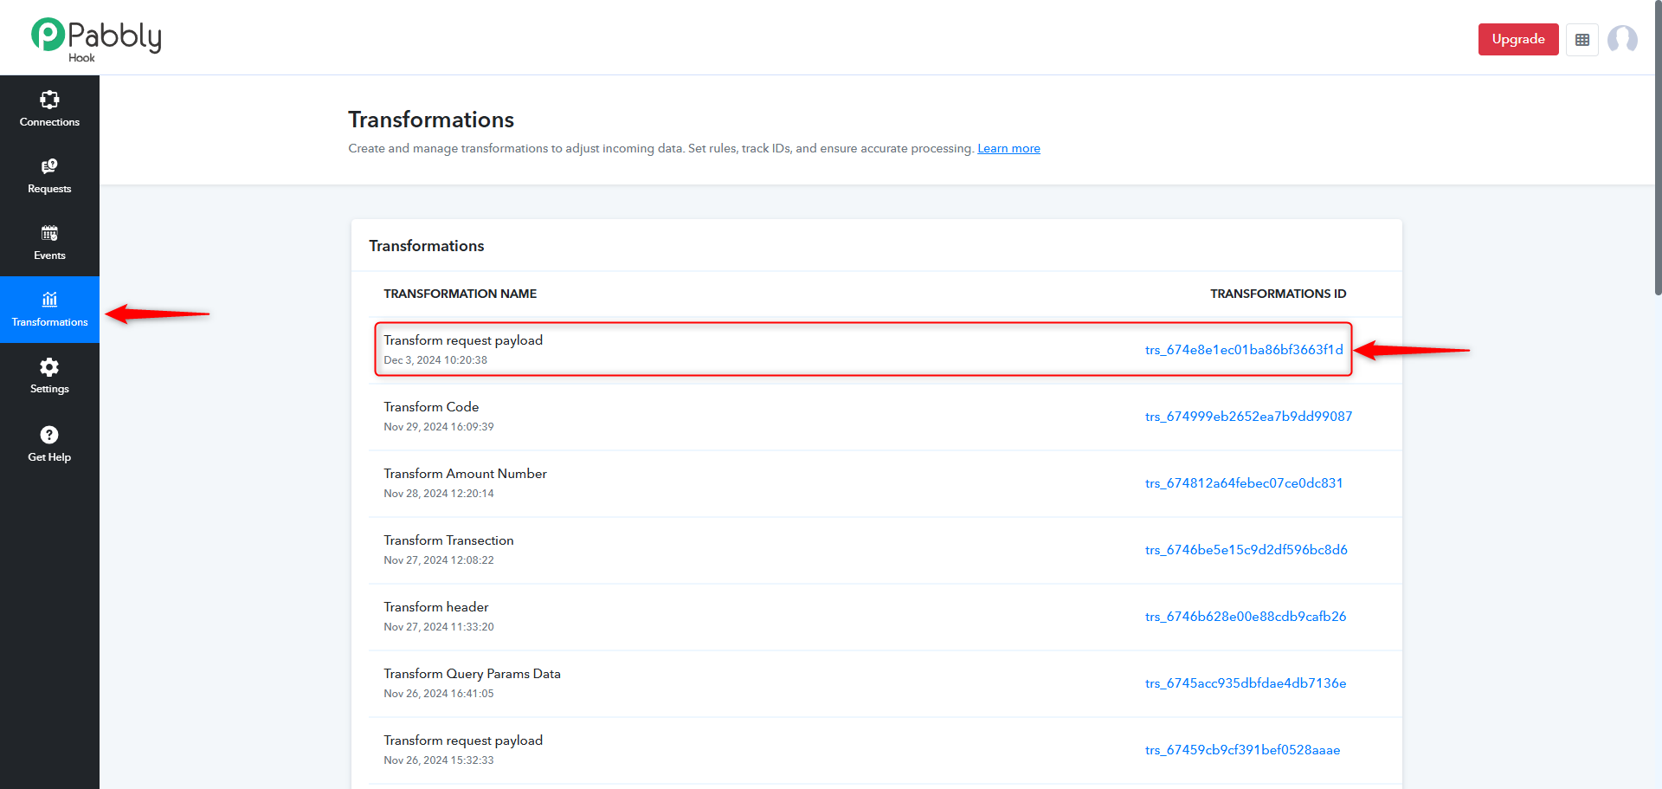Open the apps grid icon

point(1582,40)
